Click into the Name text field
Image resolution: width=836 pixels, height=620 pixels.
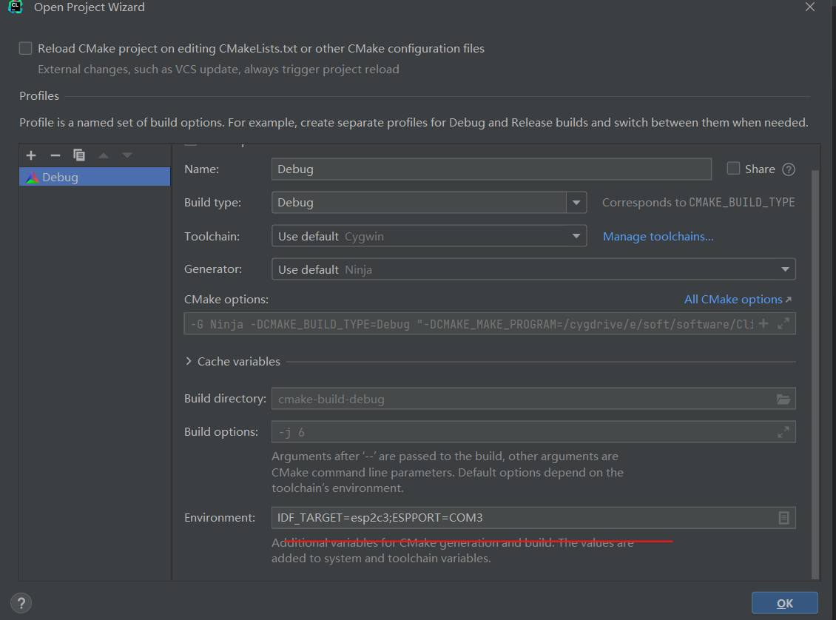(491, 169)
